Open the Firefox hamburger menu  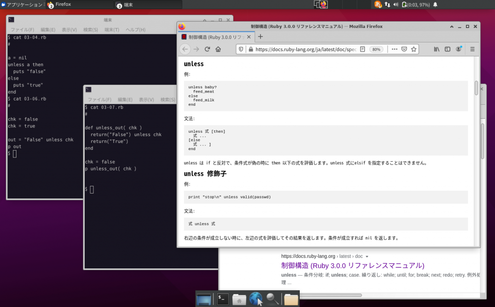pos(472,49)
